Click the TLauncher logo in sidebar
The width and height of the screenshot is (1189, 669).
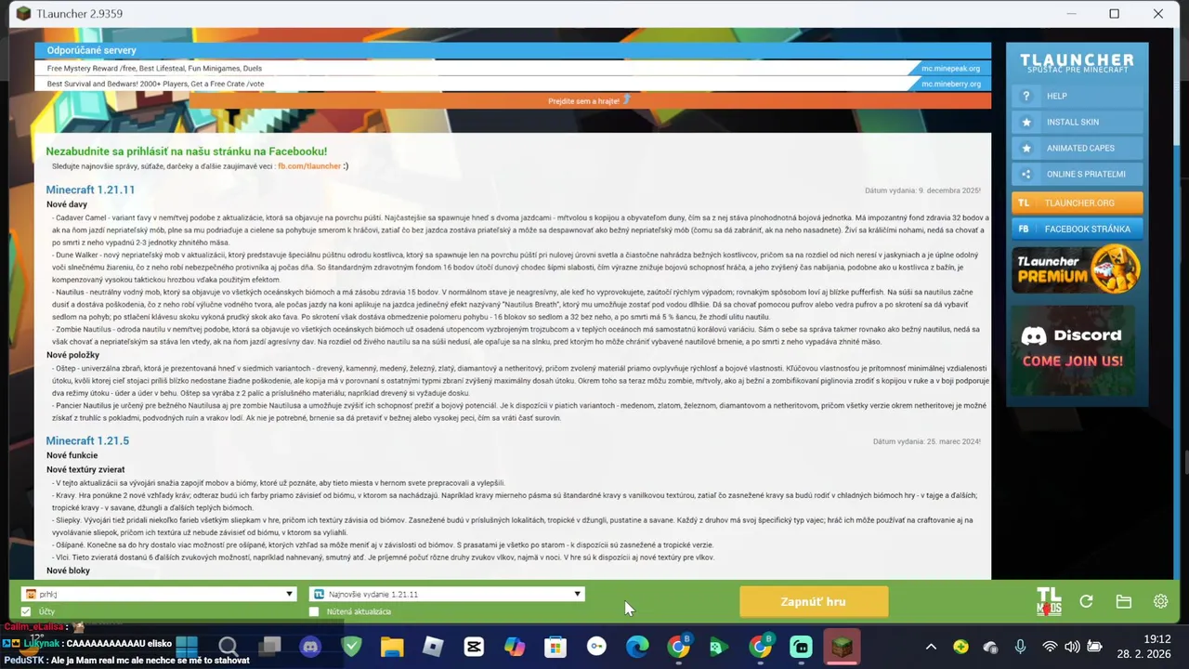pyautogui.click(x=1077, y=63)
